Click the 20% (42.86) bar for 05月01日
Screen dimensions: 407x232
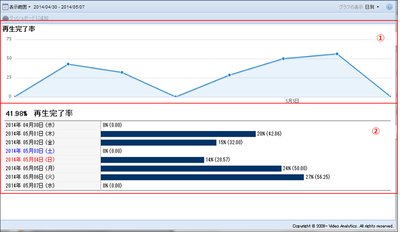pyautogui.click(x=178, y=134)
